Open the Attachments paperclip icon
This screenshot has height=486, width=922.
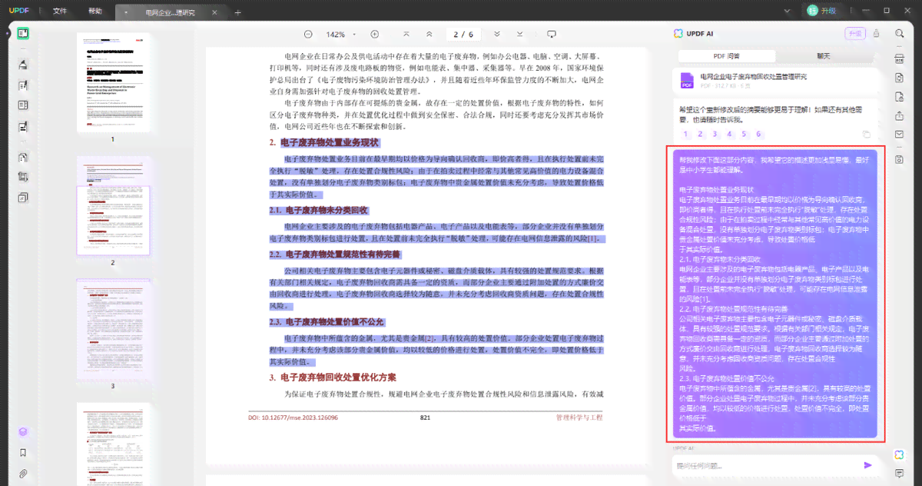pos(23,473)
